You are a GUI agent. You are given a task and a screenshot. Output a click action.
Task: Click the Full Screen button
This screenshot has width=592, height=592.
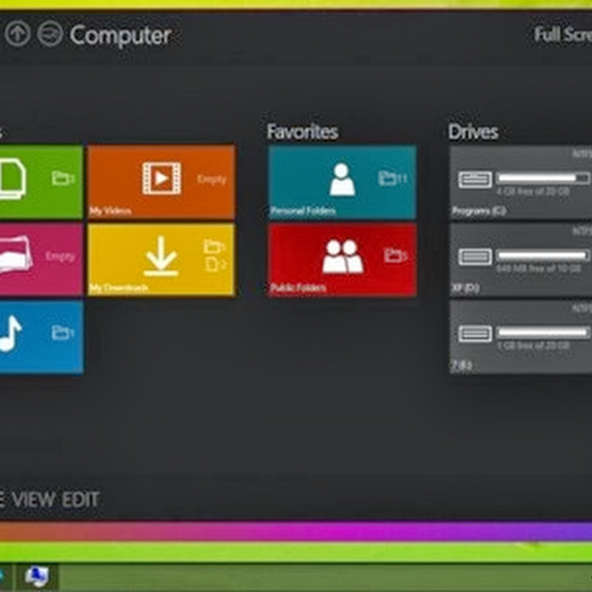563,35
